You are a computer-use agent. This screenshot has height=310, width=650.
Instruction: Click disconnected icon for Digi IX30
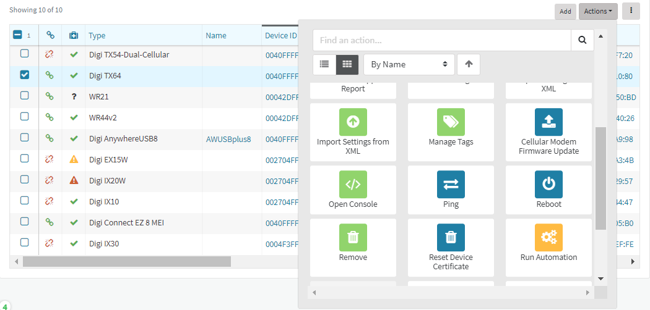click(x=50, y=243)
